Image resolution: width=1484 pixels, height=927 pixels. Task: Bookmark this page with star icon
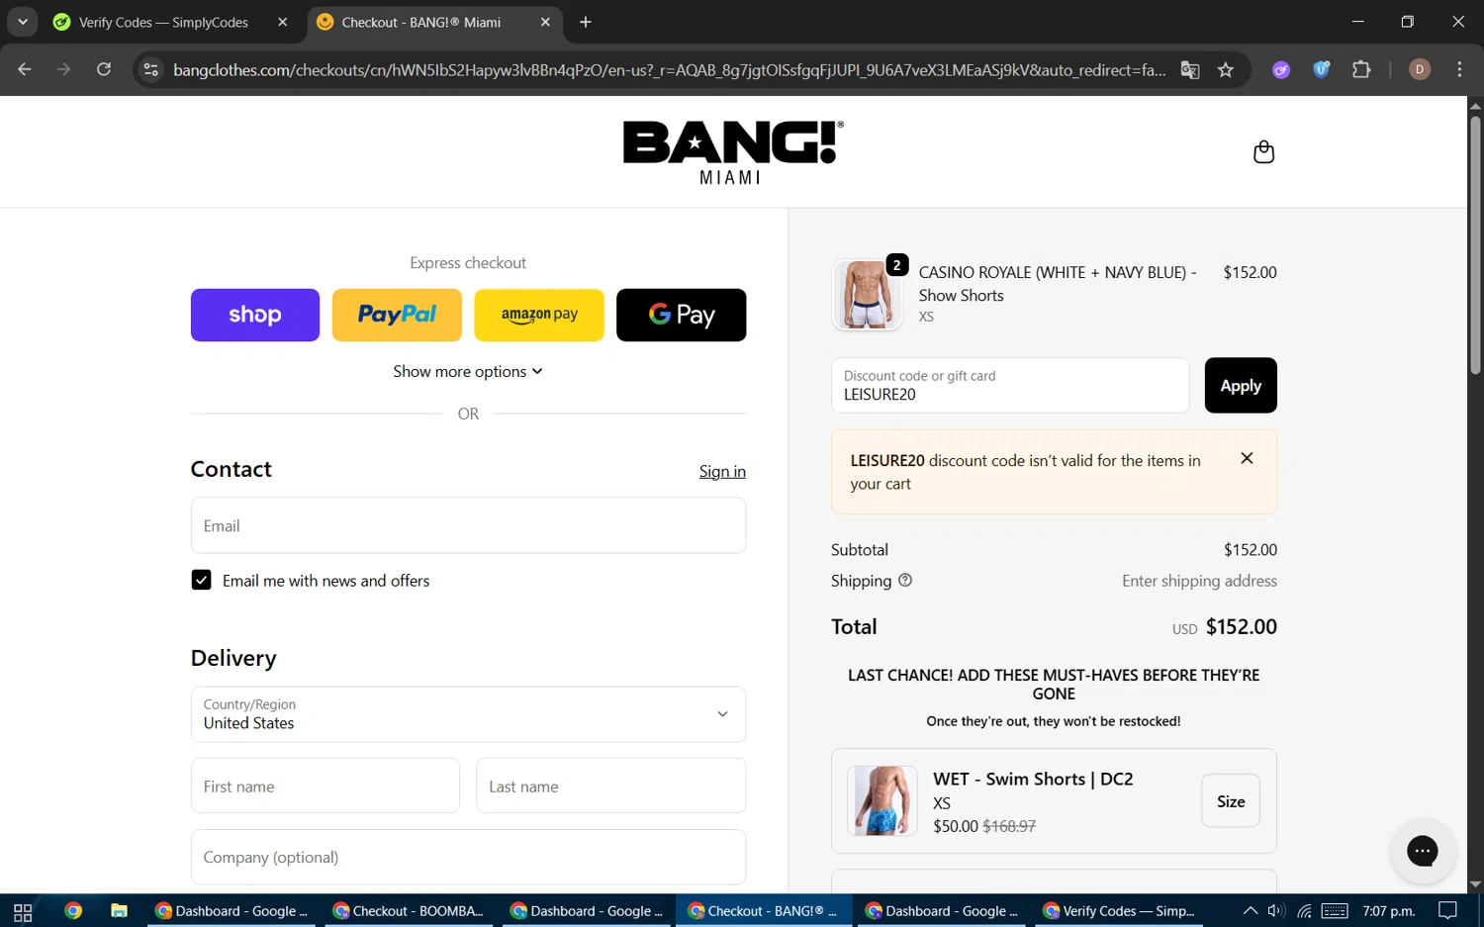[1226, 69]
